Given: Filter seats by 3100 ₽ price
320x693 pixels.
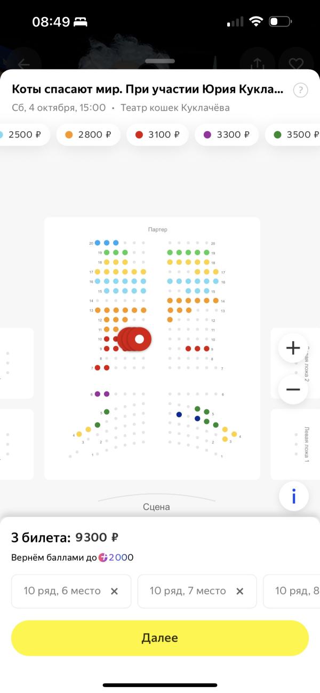Looking at the screenshot, I should point(157,135).
